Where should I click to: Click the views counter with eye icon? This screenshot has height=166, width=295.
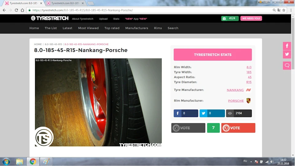tap(239, 113)
